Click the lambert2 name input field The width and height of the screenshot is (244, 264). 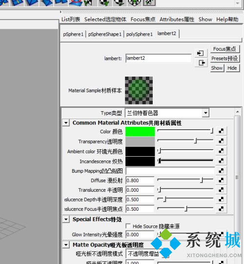[x=158, y=58]
